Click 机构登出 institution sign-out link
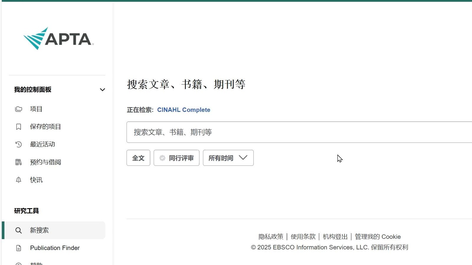The width and height of the screenshot is (472, 265). click(x=335, y=237)
